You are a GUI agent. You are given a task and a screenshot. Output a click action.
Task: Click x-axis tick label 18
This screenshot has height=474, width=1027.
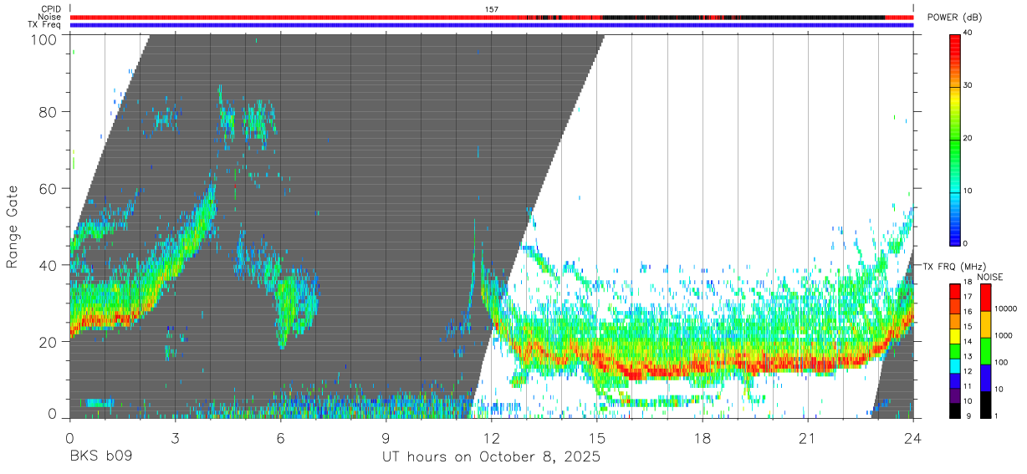point(703,438)
